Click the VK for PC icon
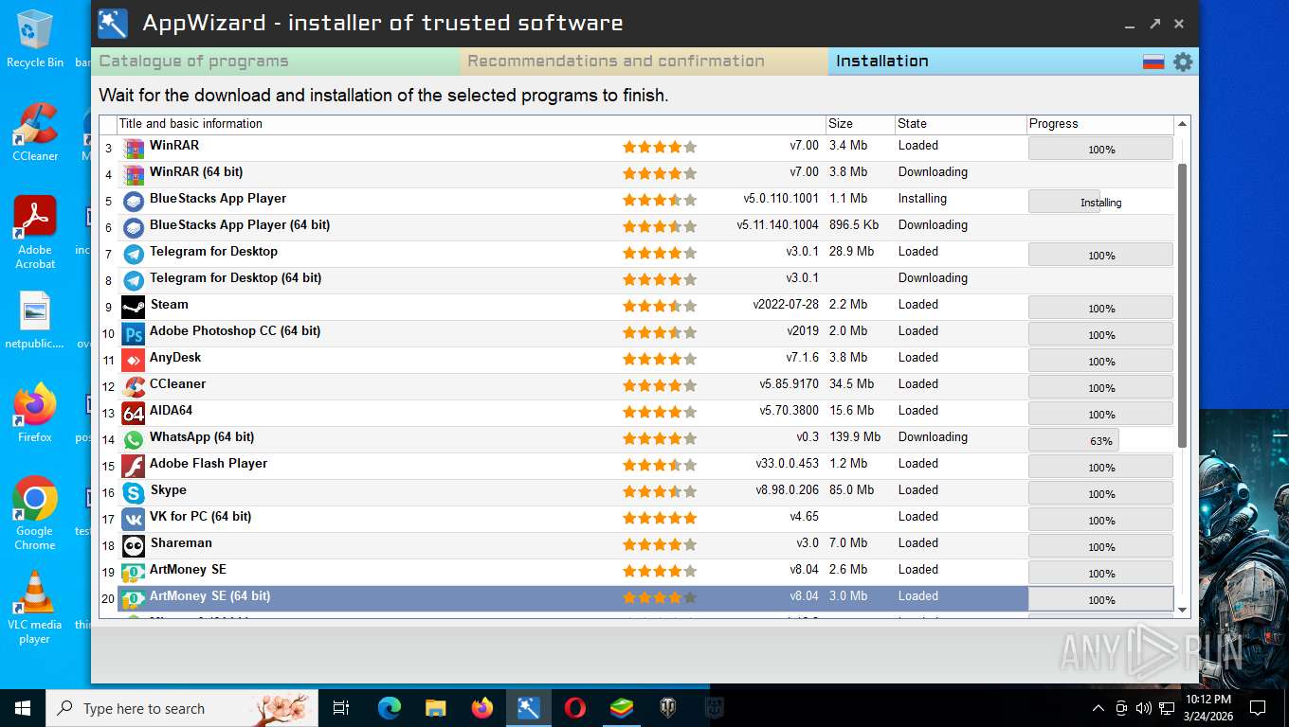 [134, 520]
